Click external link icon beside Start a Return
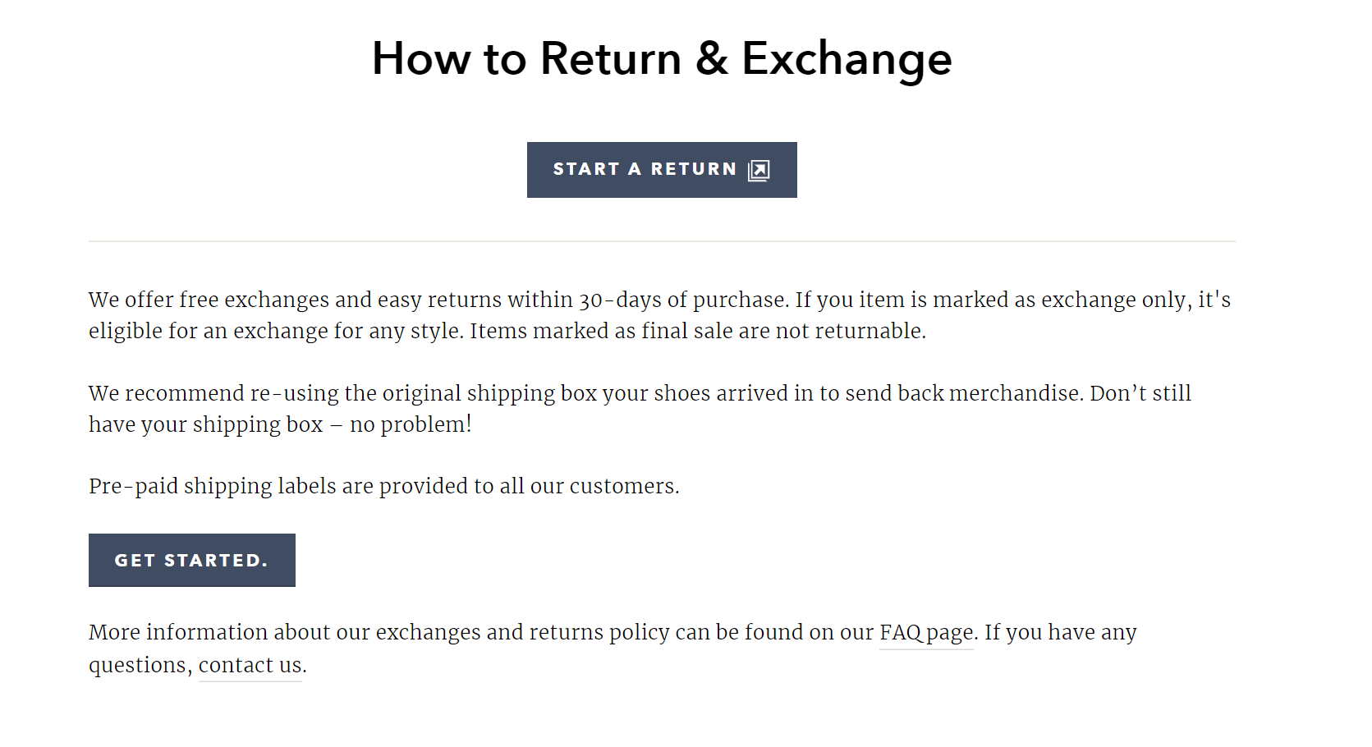The image size is (1372, 747). point(759,170)
